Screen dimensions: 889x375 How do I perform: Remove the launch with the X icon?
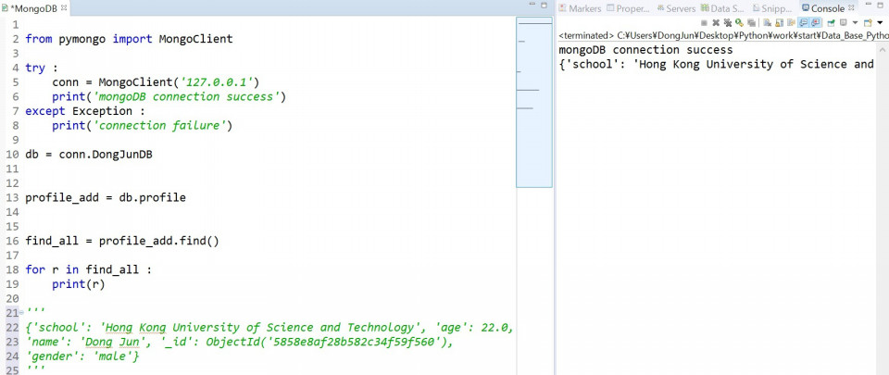[x=716, y=22]
